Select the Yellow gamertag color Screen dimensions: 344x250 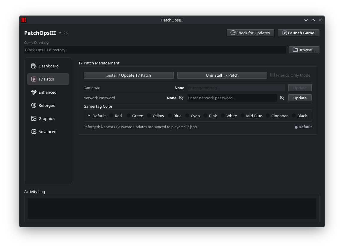coord(149,116)
